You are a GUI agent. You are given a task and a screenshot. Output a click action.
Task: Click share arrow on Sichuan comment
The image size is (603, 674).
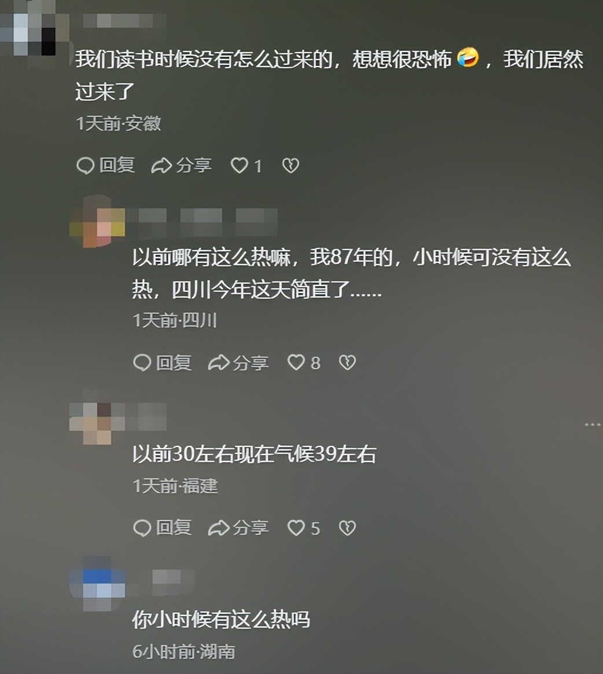[218, 362]
